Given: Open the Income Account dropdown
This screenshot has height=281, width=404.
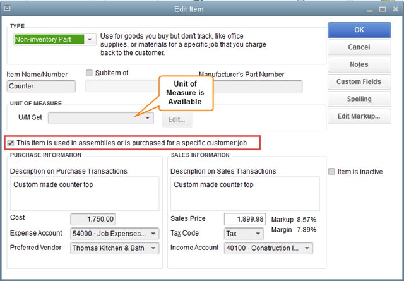Looking at the screenshot, I should tap(307, 248).
